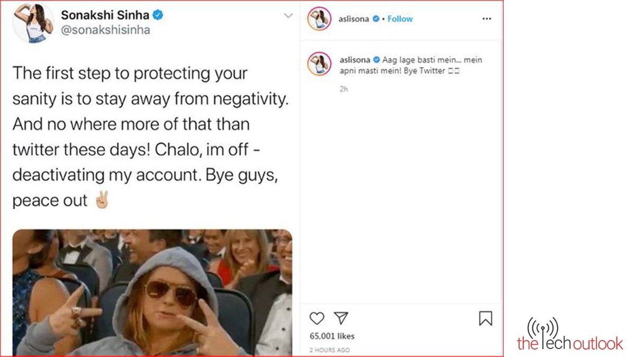The height and width of the screenshot is (357, 635).
Task: Open the three-dot more options menu
Action: [x=487, y=19]
